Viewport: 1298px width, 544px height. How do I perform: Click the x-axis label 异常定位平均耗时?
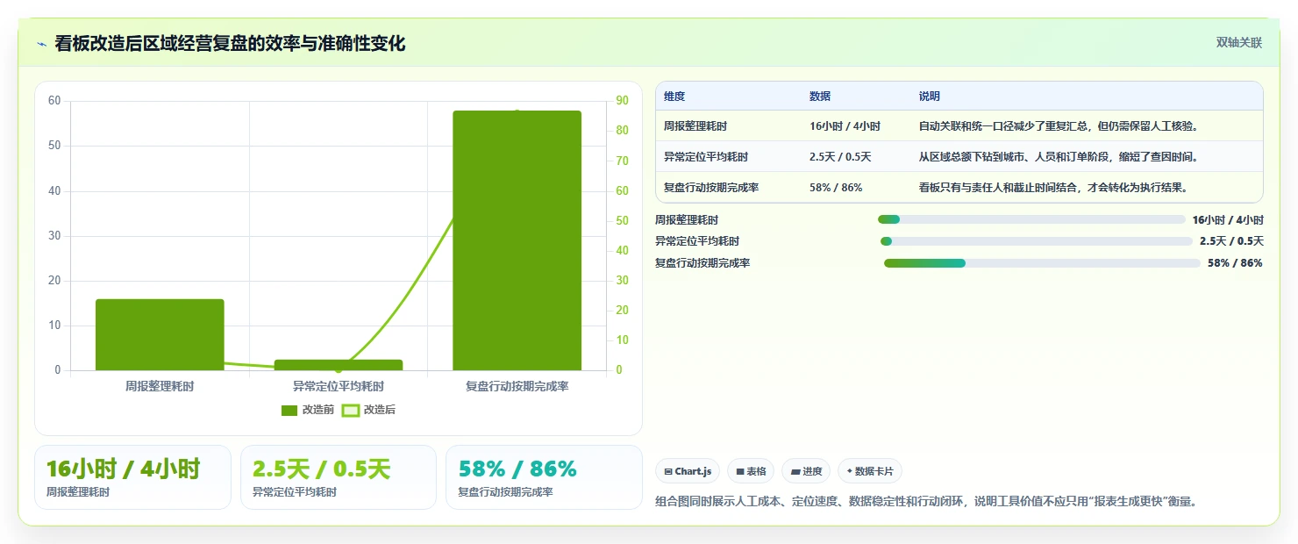tap(339, 386)
